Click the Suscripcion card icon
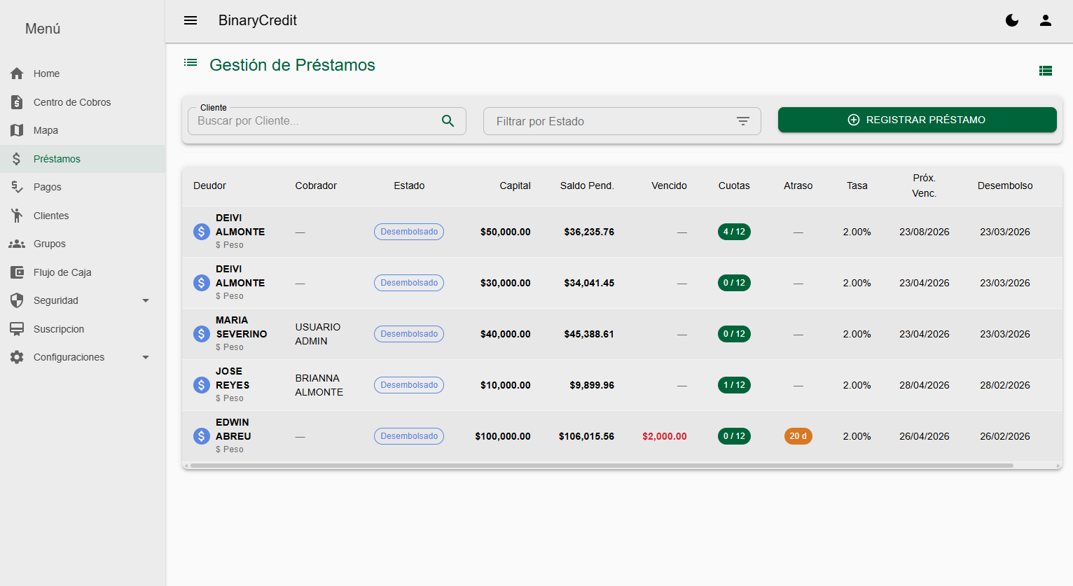This screenshot has height=586, width=1073. [x=17, y=329]
